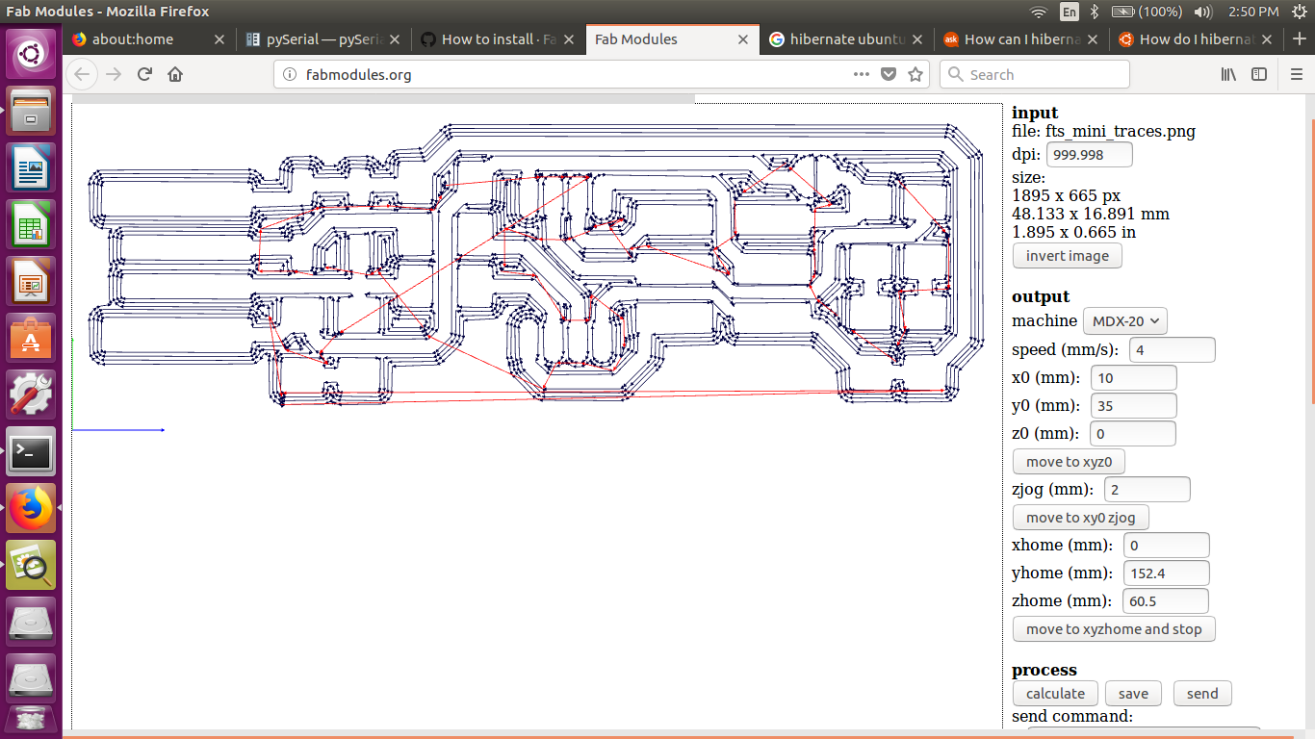The height and width of the screenshot is (739, 1315).
Task: Close the about:home tab
Action: tap(219, 39)
